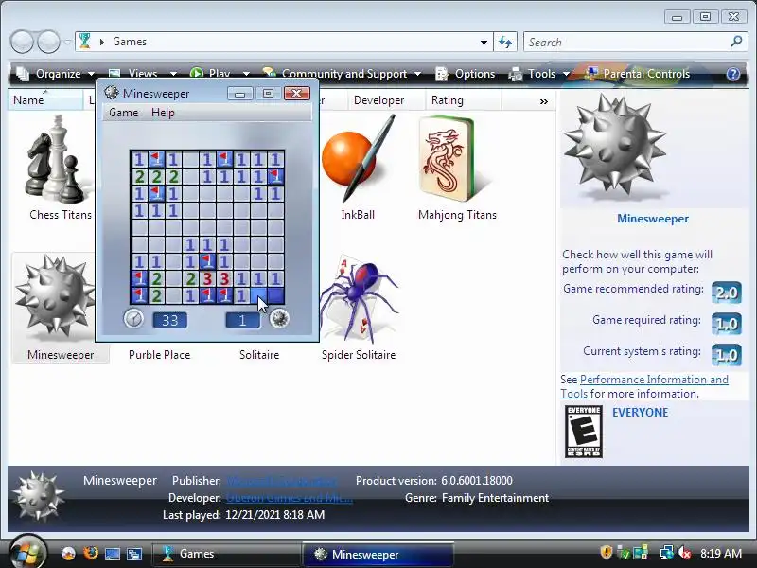Click the network connection tray icon

pyautogui.click(x=667, y=553)
